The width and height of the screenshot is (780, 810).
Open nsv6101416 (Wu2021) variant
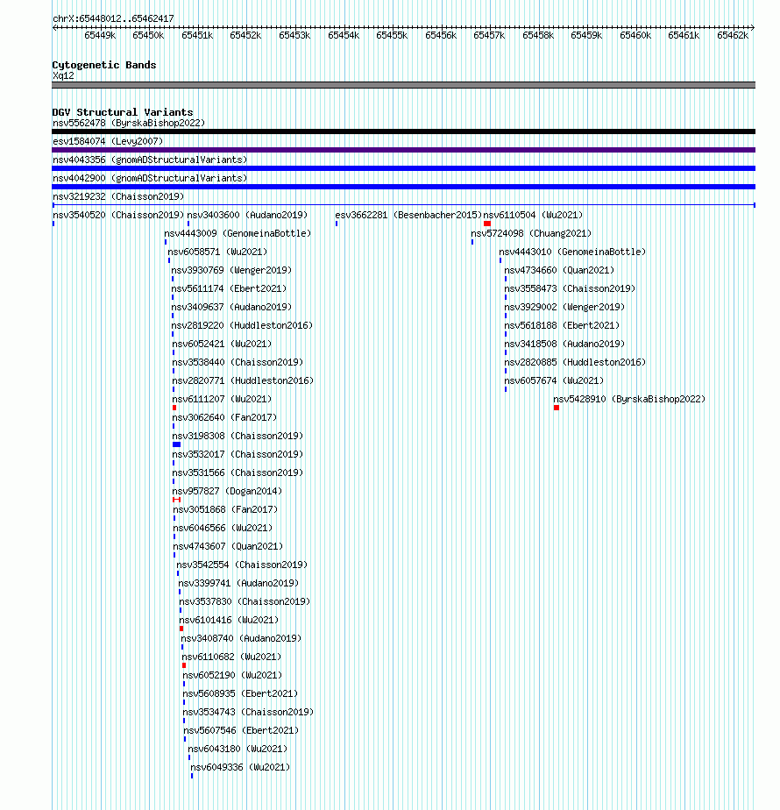[230, 621]
